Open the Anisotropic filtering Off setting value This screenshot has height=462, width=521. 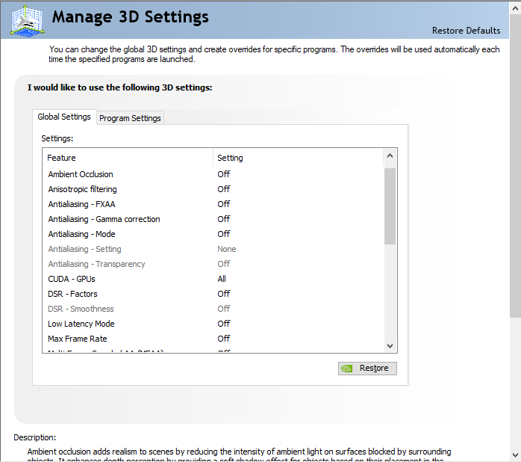(x=224, y=189)
